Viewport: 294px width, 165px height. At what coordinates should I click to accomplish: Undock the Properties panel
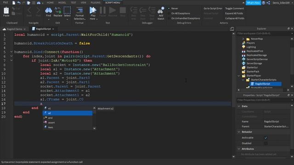pos(288,95)
